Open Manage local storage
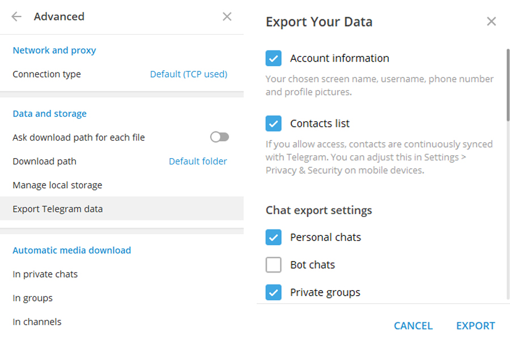This screenshot has height=340, width=510. tap(57, 185)
